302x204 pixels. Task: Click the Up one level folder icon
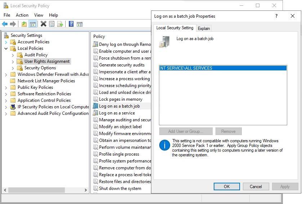point(24,24)
